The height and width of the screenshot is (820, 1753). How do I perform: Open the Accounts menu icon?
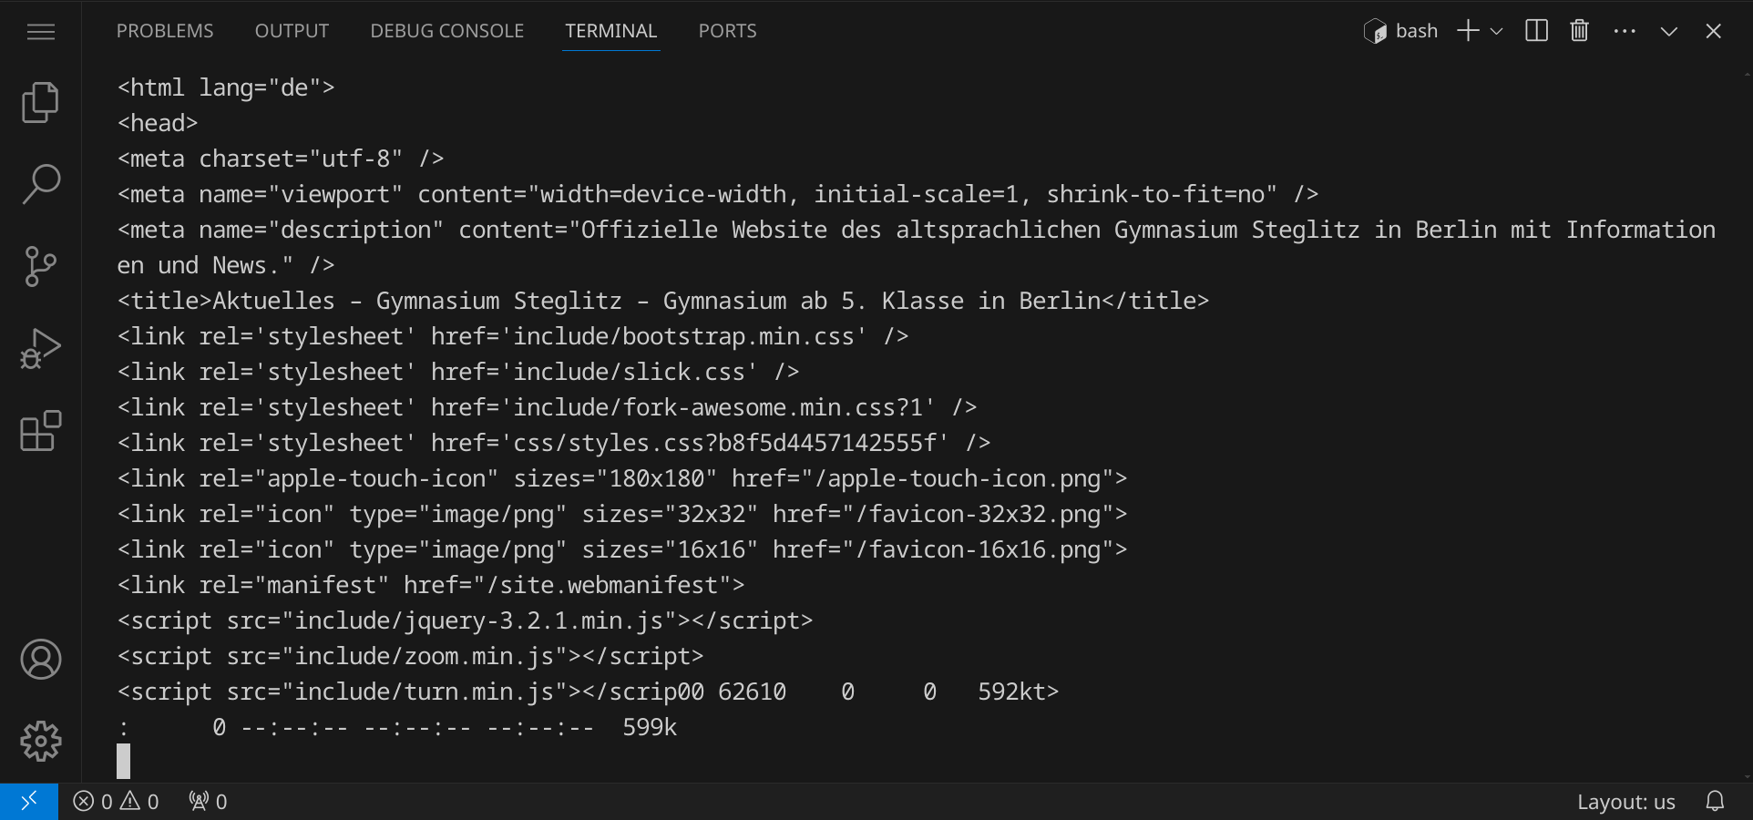click(40, 660)
